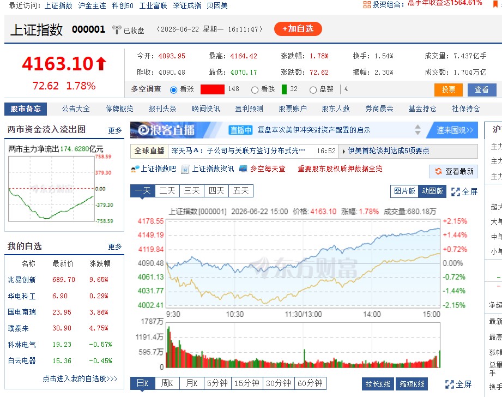Open 股东人数 menu item

point(336,109)
